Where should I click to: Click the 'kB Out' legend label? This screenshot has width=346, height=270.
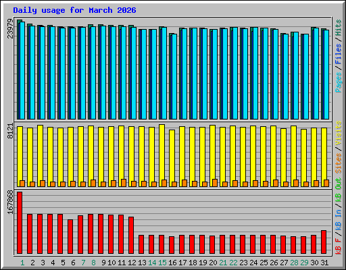pos(338,190)
